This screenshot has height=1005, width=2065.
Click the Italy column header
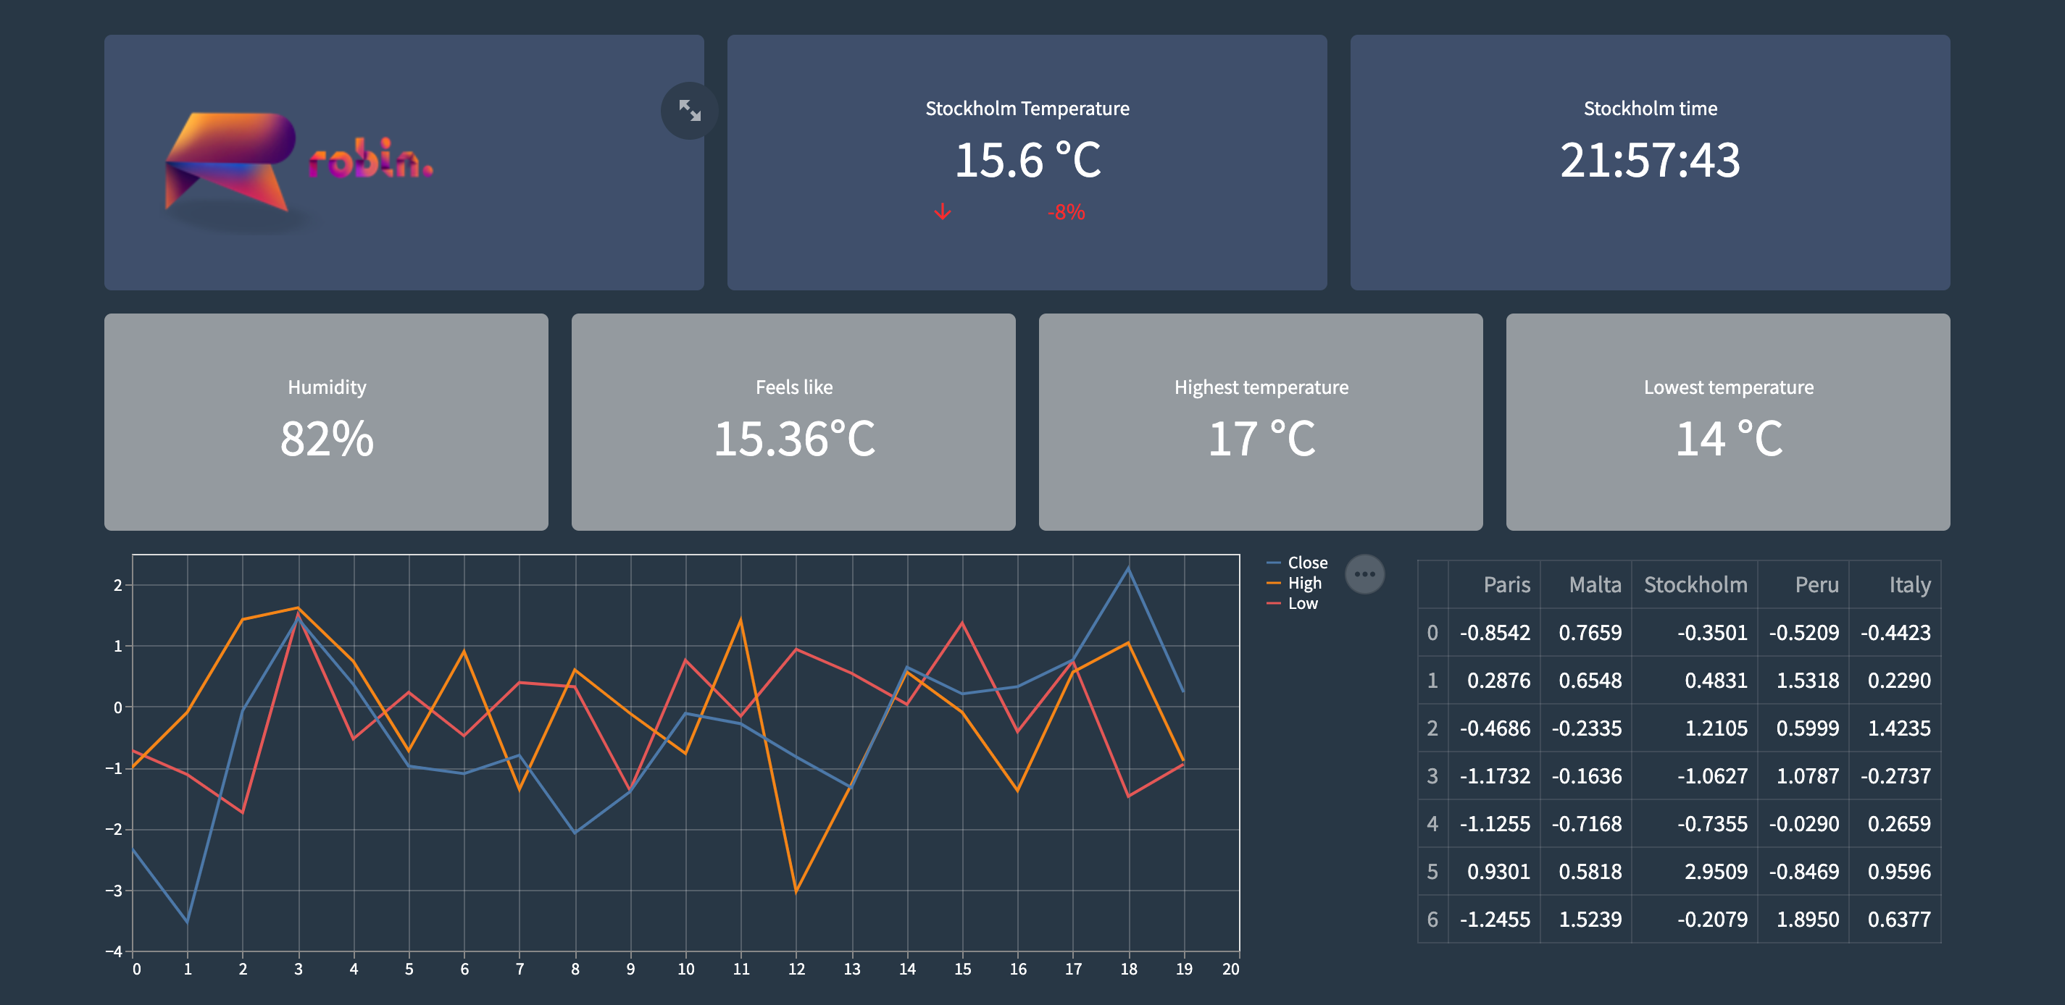(1908, 585)
